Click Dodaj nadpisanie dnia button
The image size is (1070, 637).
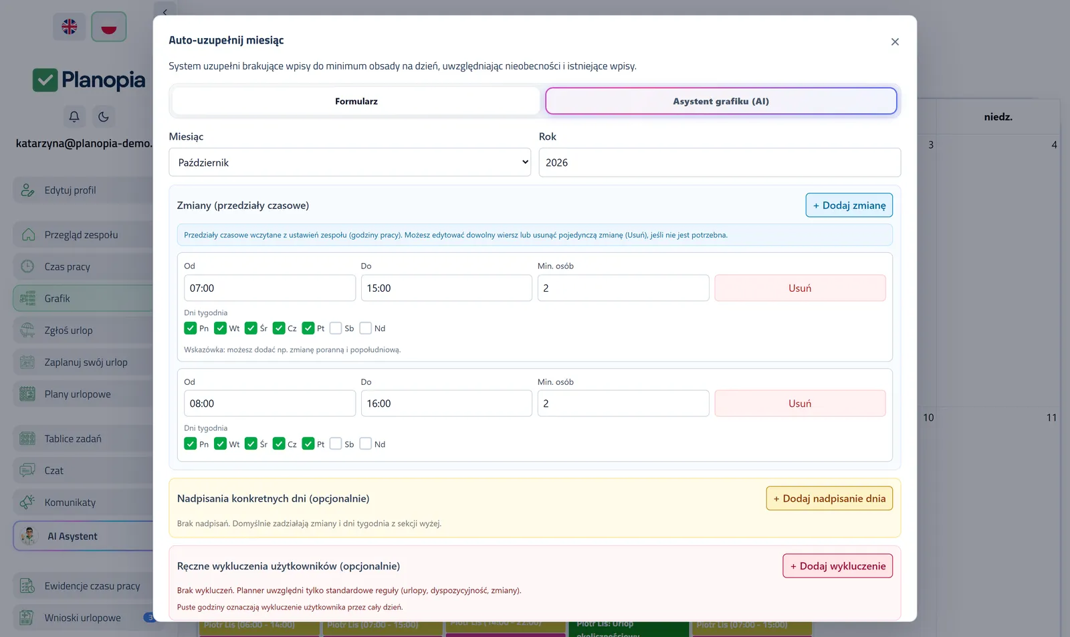point(829,498)
